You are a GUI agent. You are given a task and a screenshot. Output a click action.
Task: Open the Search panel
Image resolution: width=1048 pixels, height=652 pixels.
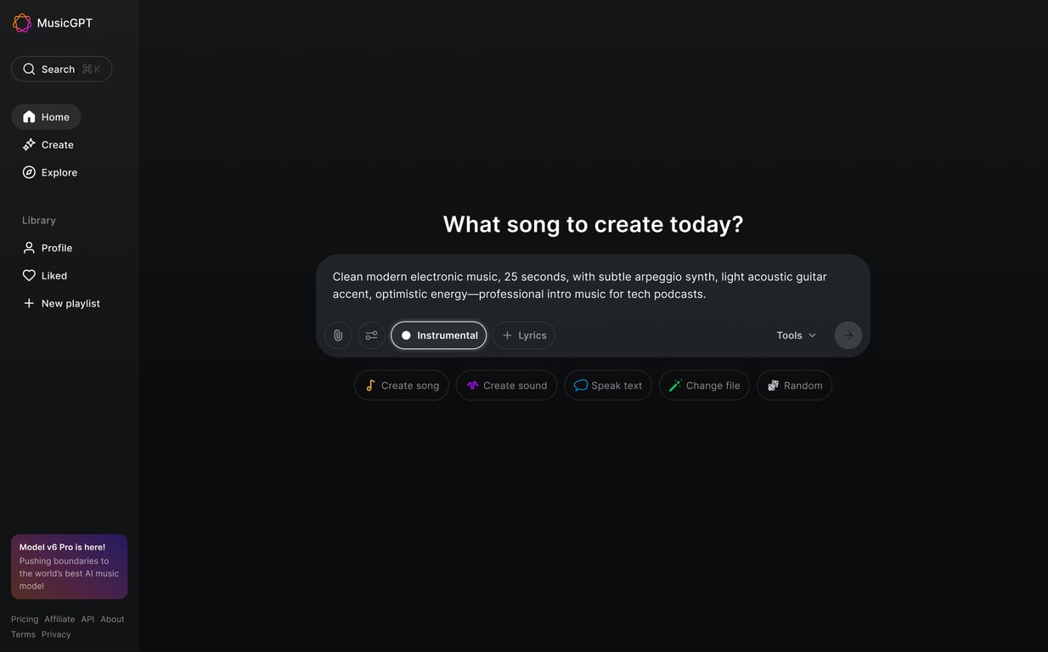61,69
